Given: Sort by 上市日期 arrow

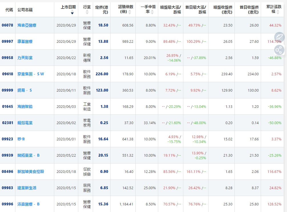Looking at the screenshot, I should pos(72,13).
